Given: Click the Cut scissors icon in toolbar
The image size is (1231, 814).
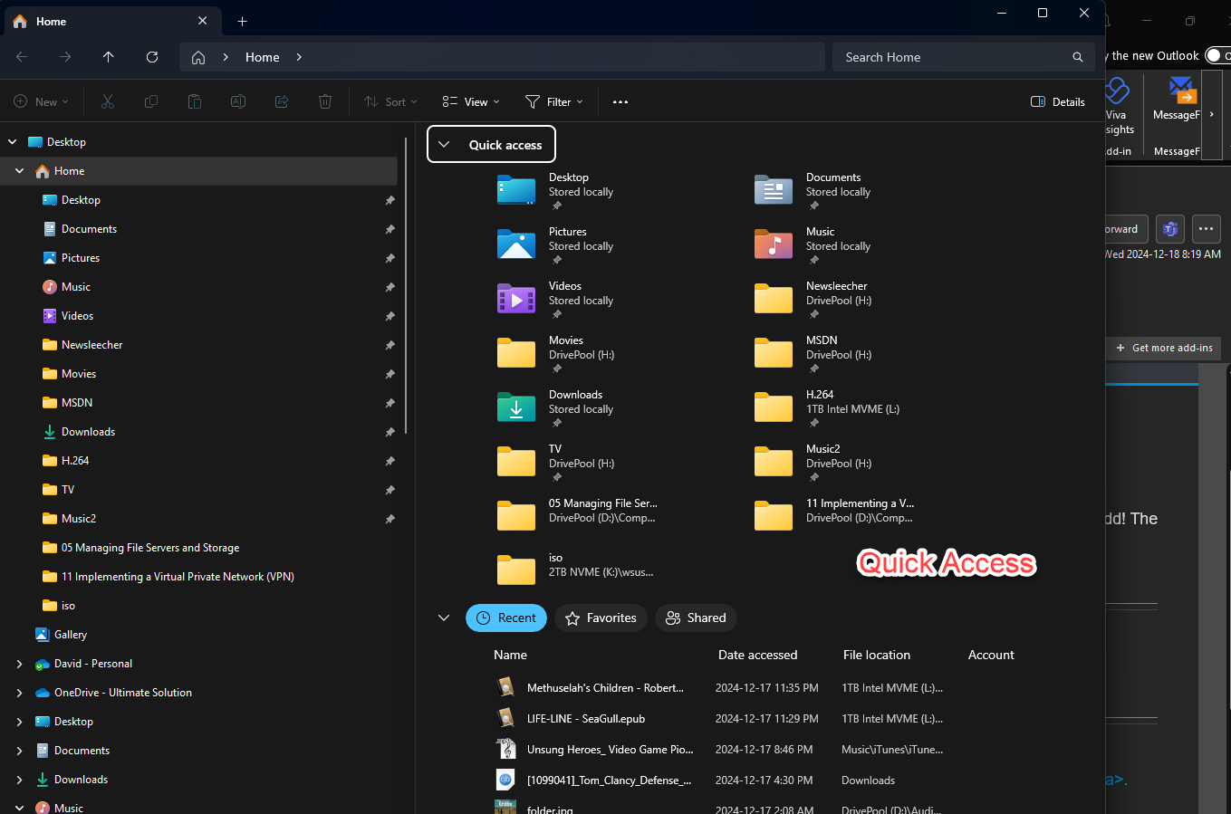Looking at the screenshot, I should (x=108, y=102).
